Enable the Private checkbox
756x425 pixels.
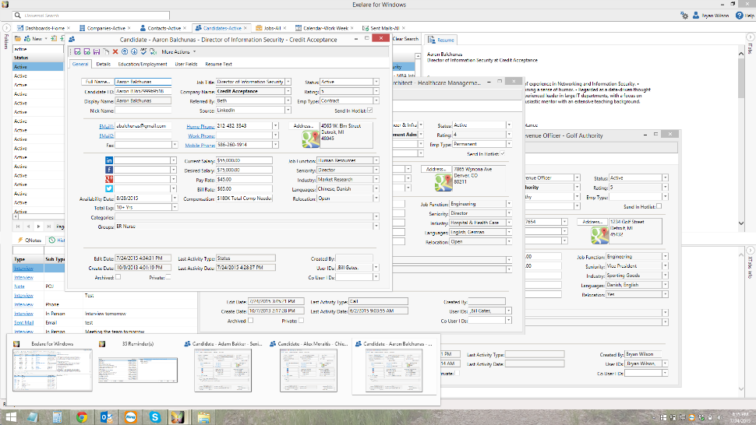tap(168, 276)
